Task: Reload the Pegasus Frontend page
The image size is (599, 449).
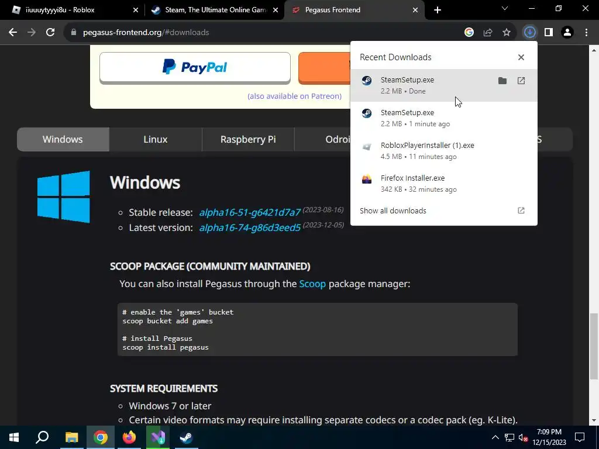Action: coord(50,33)
